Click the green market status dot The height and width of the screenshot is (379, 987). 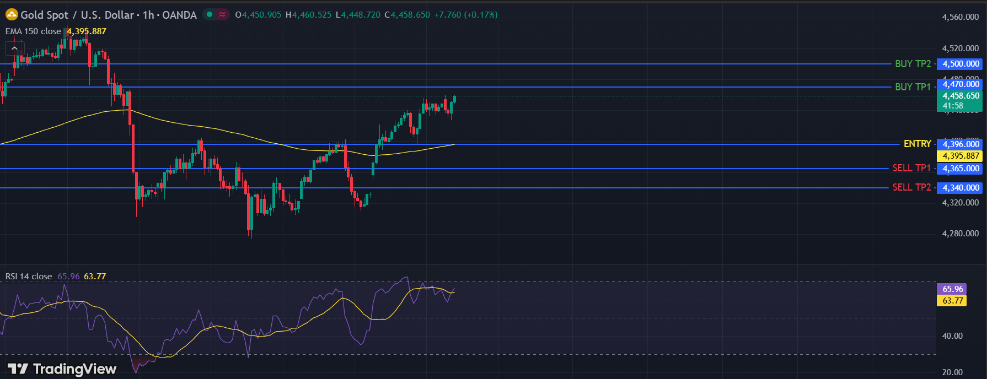point(210,15)
